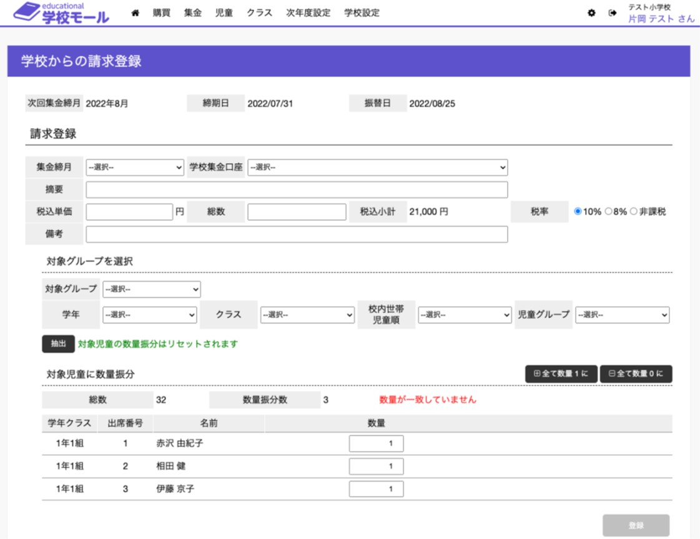Click the 全て数量 0 に button
700x539 pixels.
click(636, 374)
